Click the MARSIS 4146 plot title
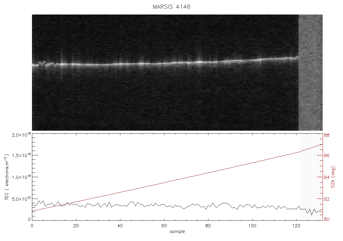The height and width of the screenshot is (241, 343). coord(171,7)
